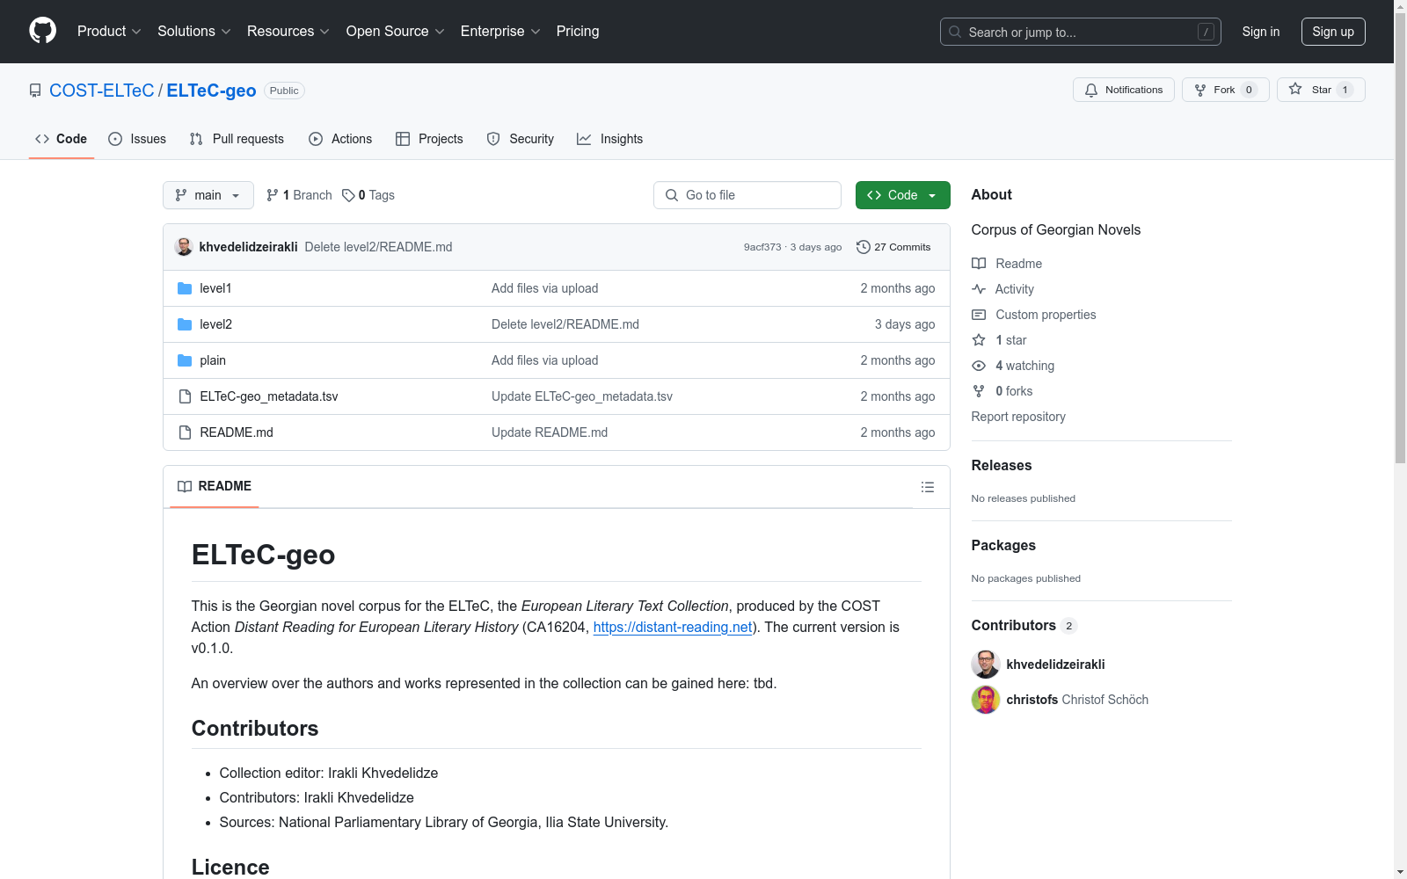Viewport: 1407px width, 879px height.
Task: Open the Product menu
Action: pyautogui.click(x=109, y=31)
